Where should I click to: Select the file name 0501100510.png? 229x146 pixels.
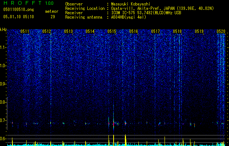coord(19,9)
